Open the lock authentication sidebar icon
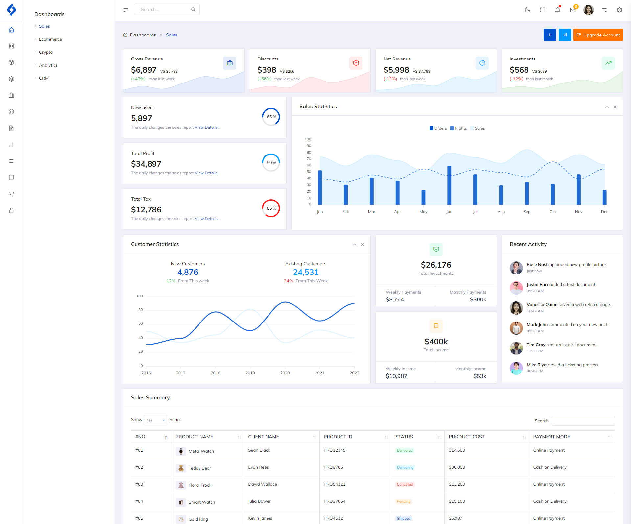631x524 pixels. tap(11, 210)
